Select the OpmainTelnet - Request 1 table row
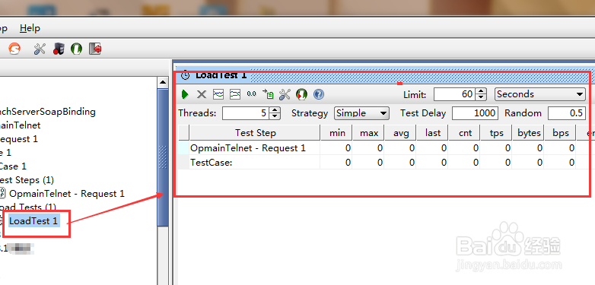The width and height of the screenshot is (595, 285). click(387, 147)
